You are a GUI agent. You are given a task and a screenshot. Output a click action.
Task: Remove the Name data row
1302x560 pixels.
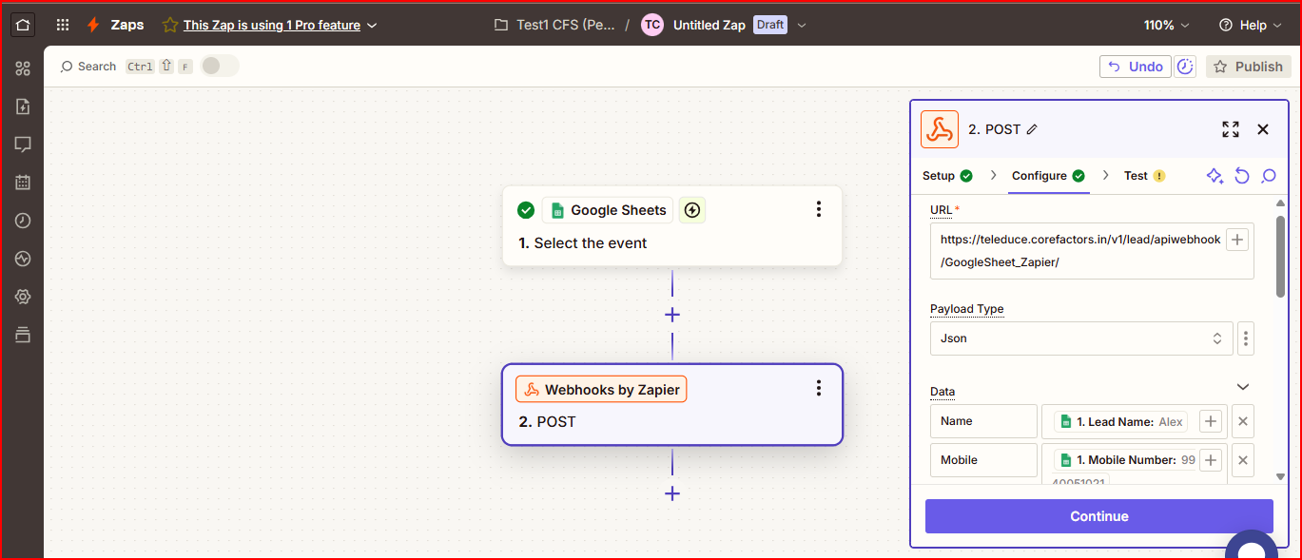tap(1243, 421)
